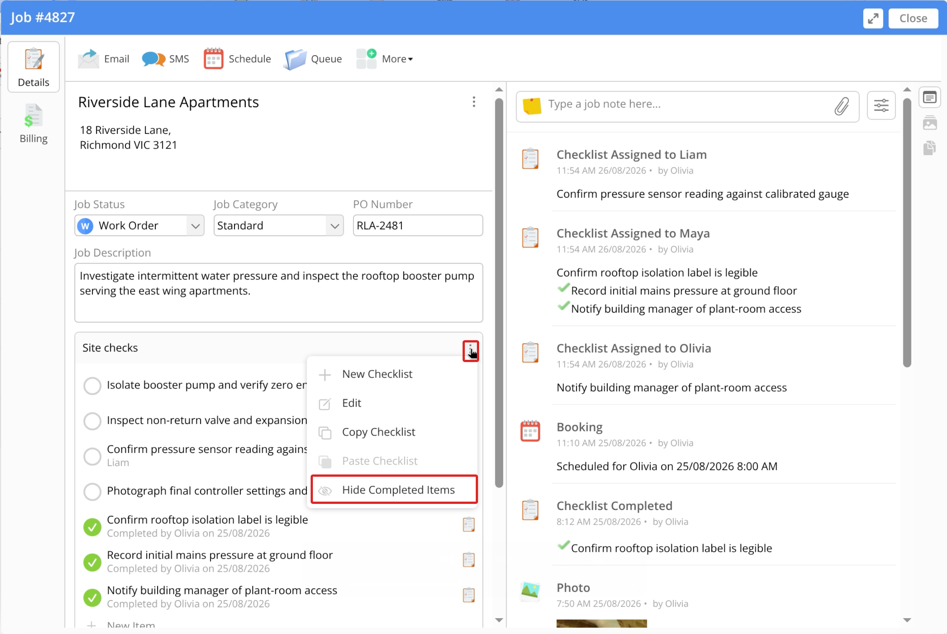Select the documents view icon in right rail
The image size is (947, 634).
930,147
